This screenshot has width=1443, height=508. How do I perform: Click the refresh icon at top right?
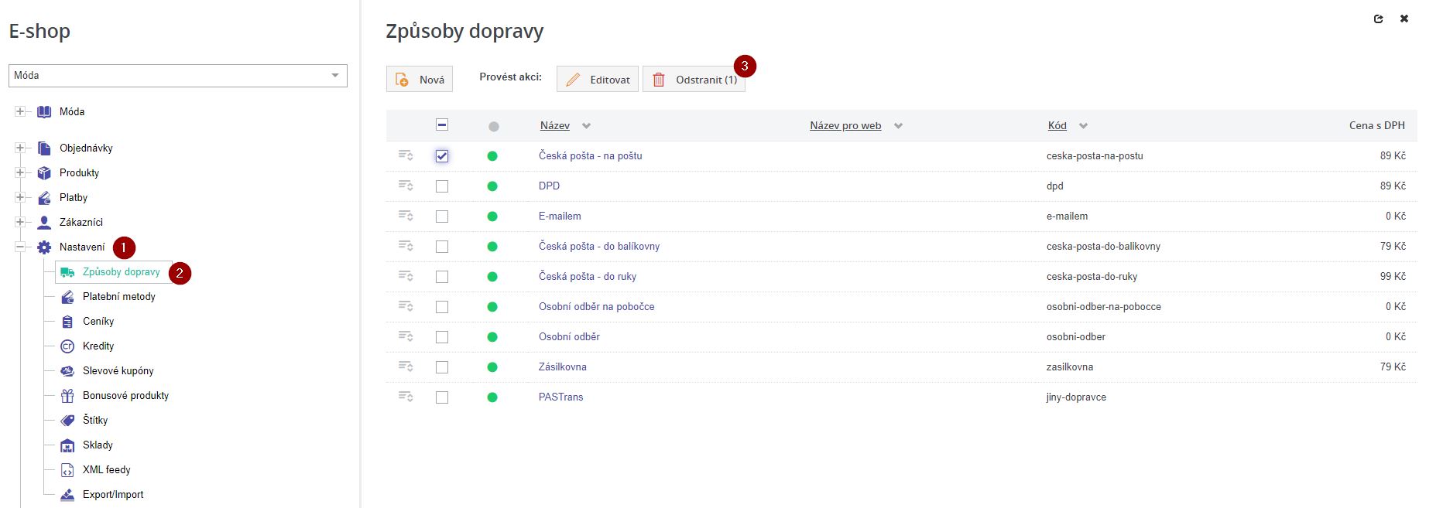(x=1378, y=19)
